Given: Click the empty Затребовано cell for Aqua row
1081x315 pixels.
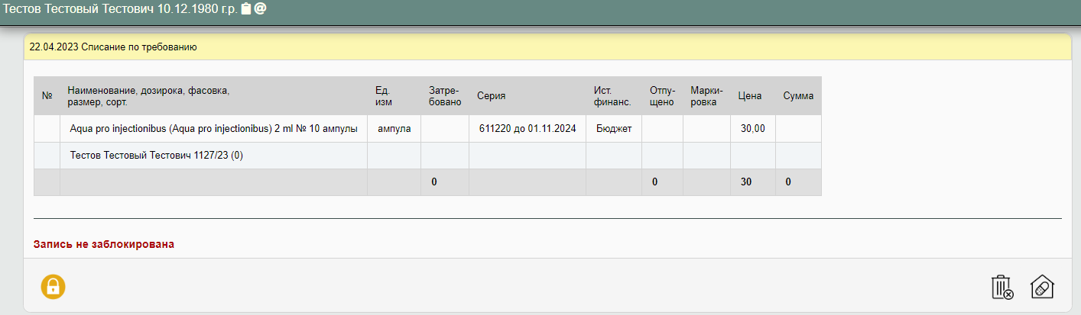Looking at the screenshot, I should pyautogui.click(x=444, y=128).
